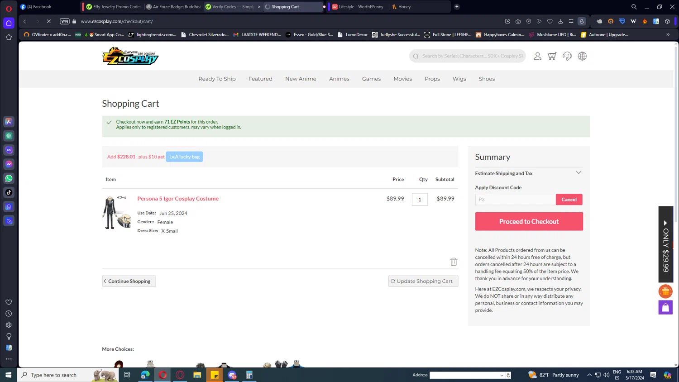Show hidden system tray icons

click(x=589, y=375)
